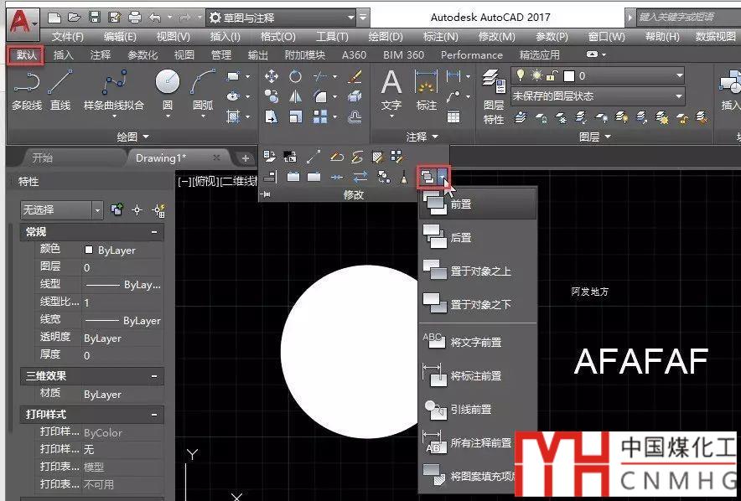Collapse the 三维效果 section
This screenshot has height=501, width=741.
pyautogui.click(x=154, y=376)
